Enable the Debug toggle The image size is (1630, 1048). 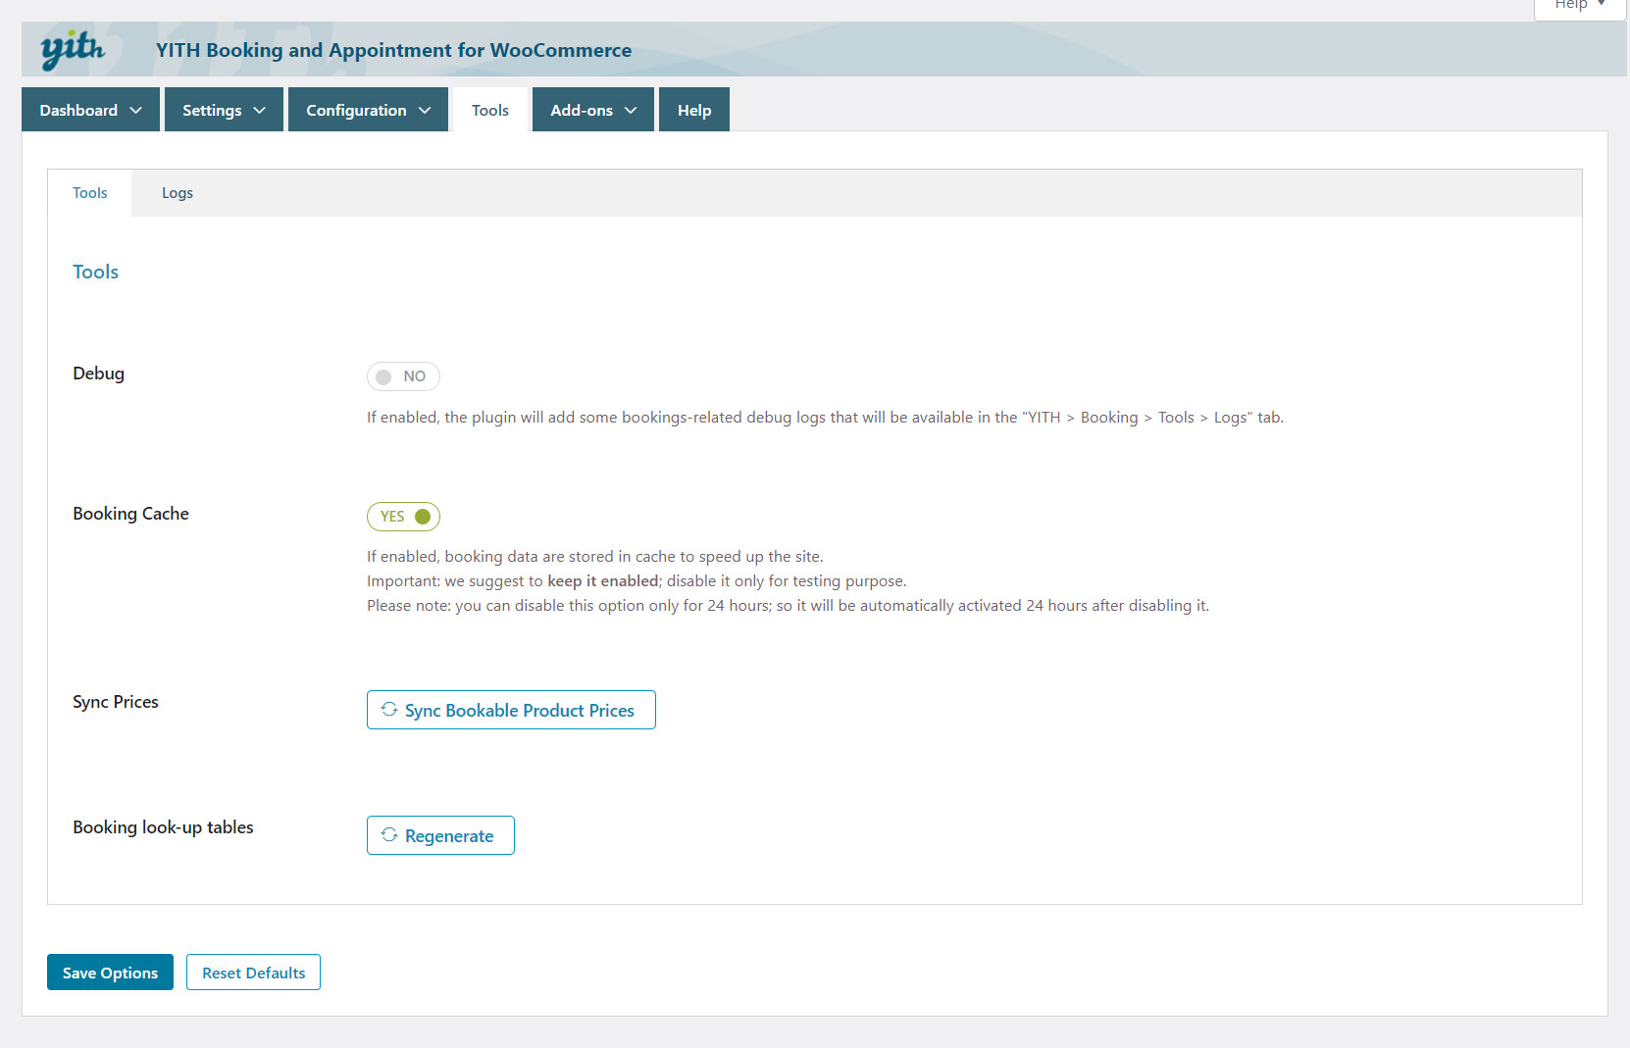click(x=403, y=376)
